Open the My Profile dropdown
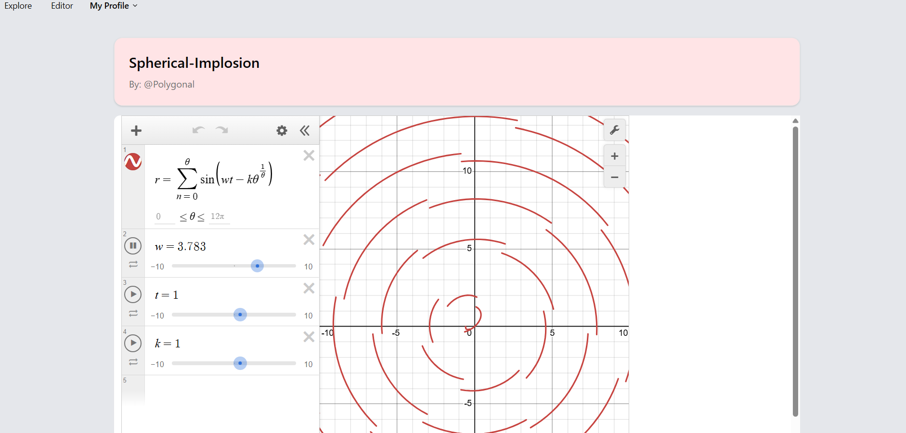Screen dimensions: 906x433 point(114,6)
